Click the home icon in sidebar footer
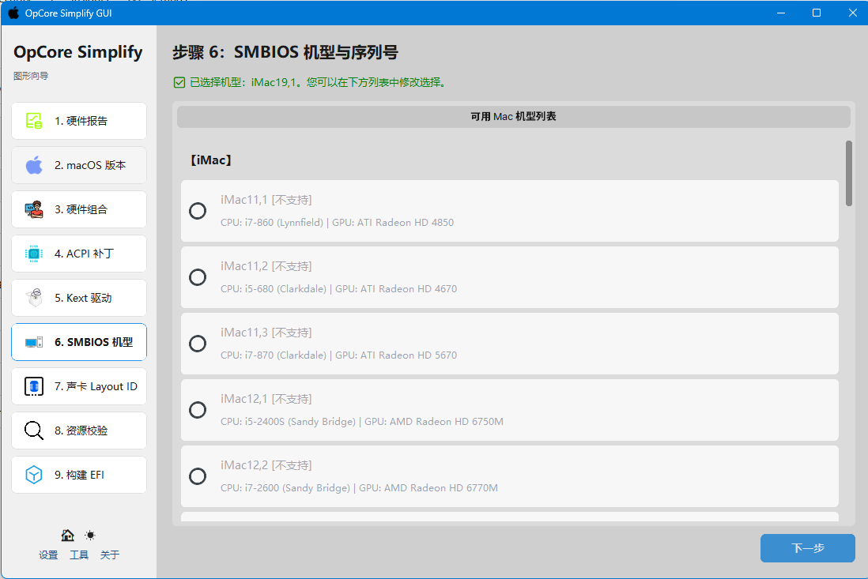 [67, 535]
